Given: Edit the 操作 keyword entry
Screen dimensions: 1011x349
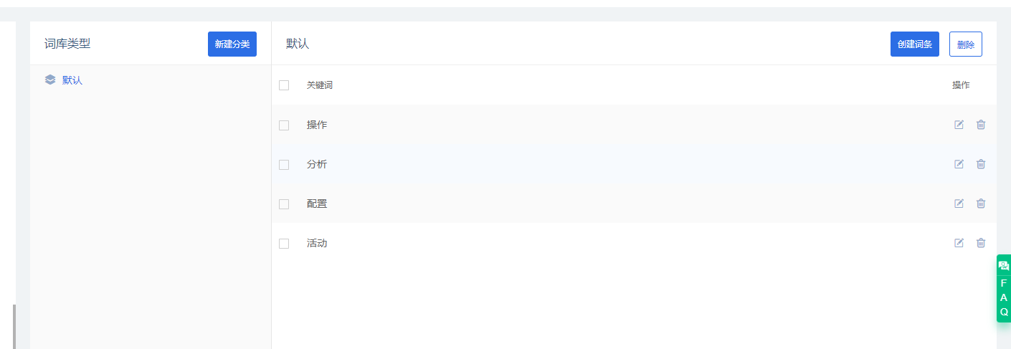Looking at the screenshot, I should coord(959,125).
